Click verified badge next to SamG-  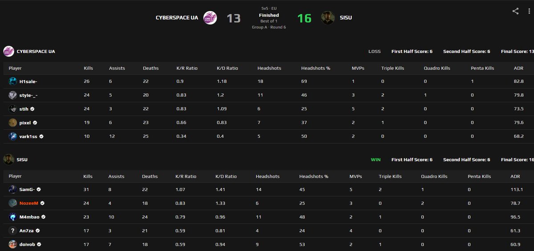pyautogui.click(x=39, y=189)
